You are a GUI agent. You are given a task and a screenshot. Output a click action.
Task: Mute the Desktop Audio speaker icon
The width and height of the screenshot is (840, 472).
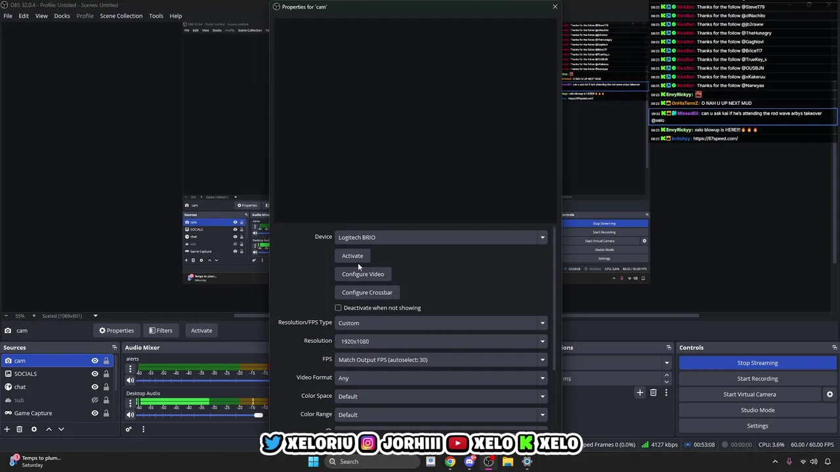click(x=130, y=414)
